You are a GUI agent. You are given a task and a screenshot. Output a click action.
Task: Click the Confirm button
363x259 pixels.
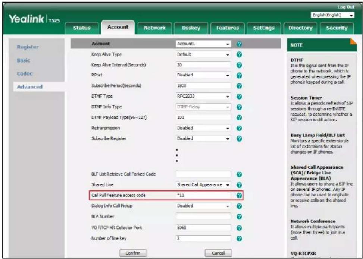click(x=133, y=253)
